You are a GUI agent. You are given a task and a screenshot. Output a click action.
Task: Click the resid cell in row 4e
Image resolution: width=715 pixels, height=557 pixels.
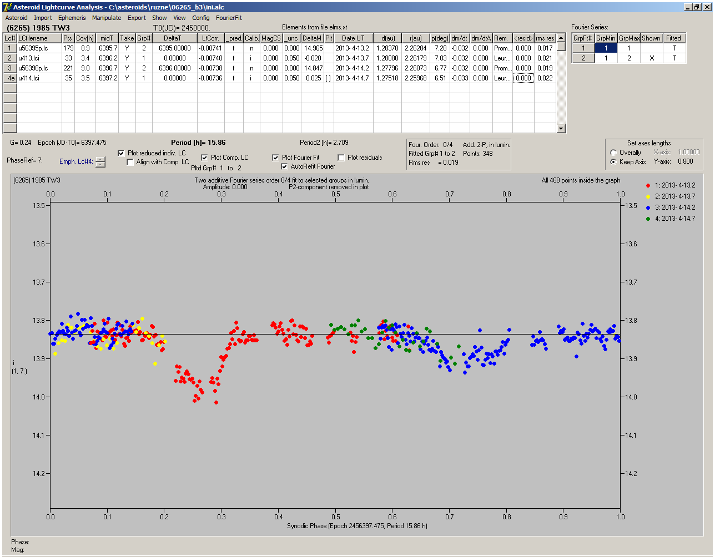pos(523,78)
